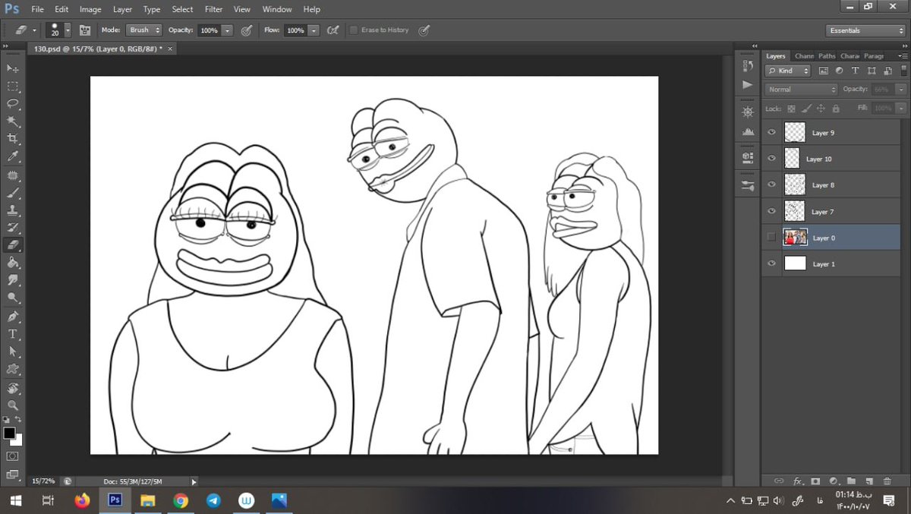Image resolution: width=911 pixels, height=514 pixels.
Task: Select the Eyedropper tool
Action: coord(13,156)
